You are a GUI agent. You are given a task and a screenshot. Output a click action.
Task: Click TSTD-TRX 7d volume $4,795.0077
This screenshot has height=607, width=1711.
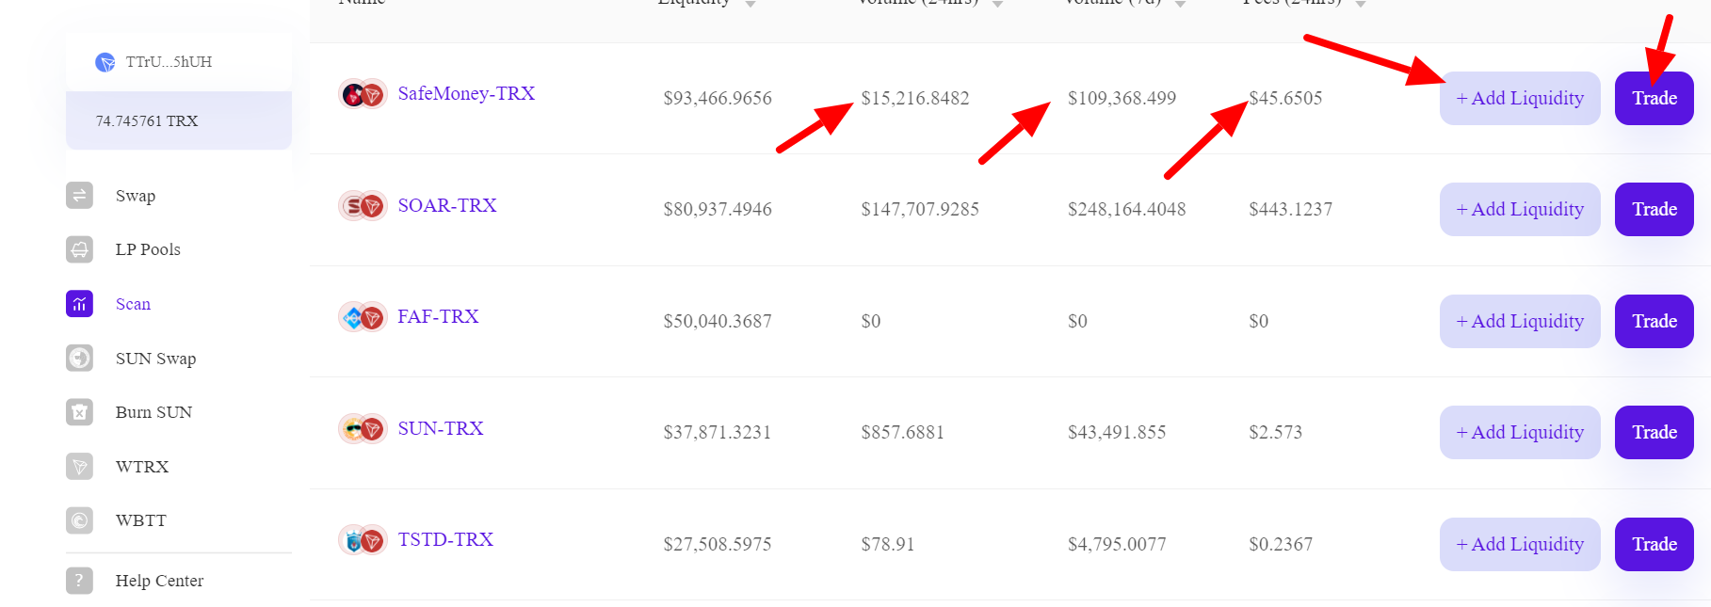coord(1117,544)
